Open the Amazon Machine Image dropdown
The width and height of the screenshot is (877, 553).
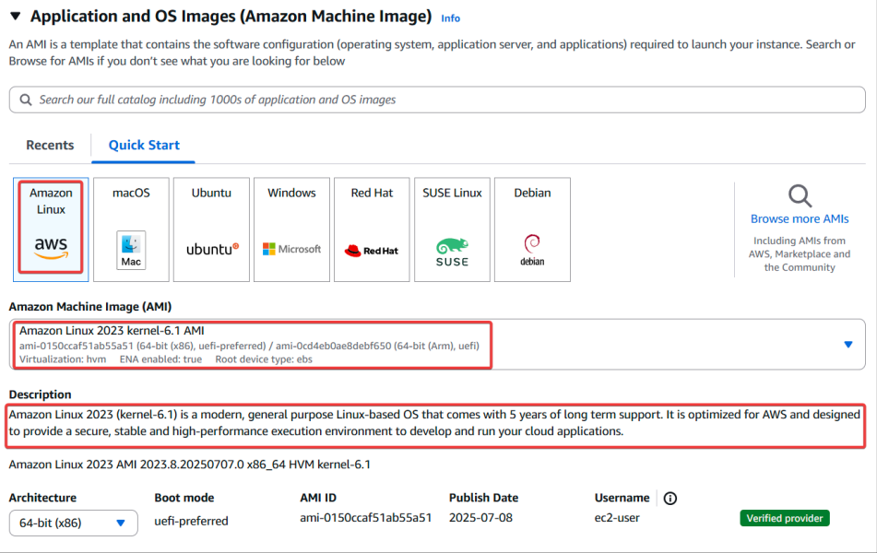point(437,345)
